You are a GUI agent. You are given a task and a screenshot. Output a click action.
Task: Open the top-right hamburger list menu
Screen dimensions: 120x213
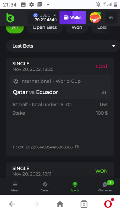(x=111, y=18)
